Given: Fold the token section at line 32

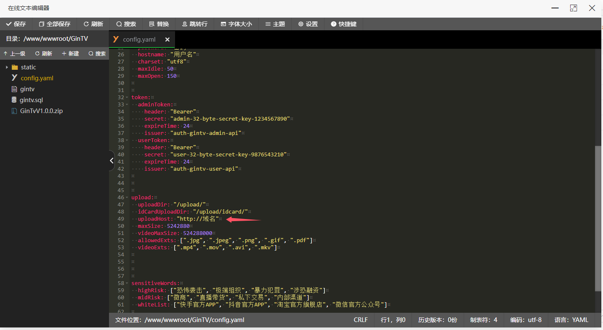Looking at the screenshot, I should click(128, 98).
